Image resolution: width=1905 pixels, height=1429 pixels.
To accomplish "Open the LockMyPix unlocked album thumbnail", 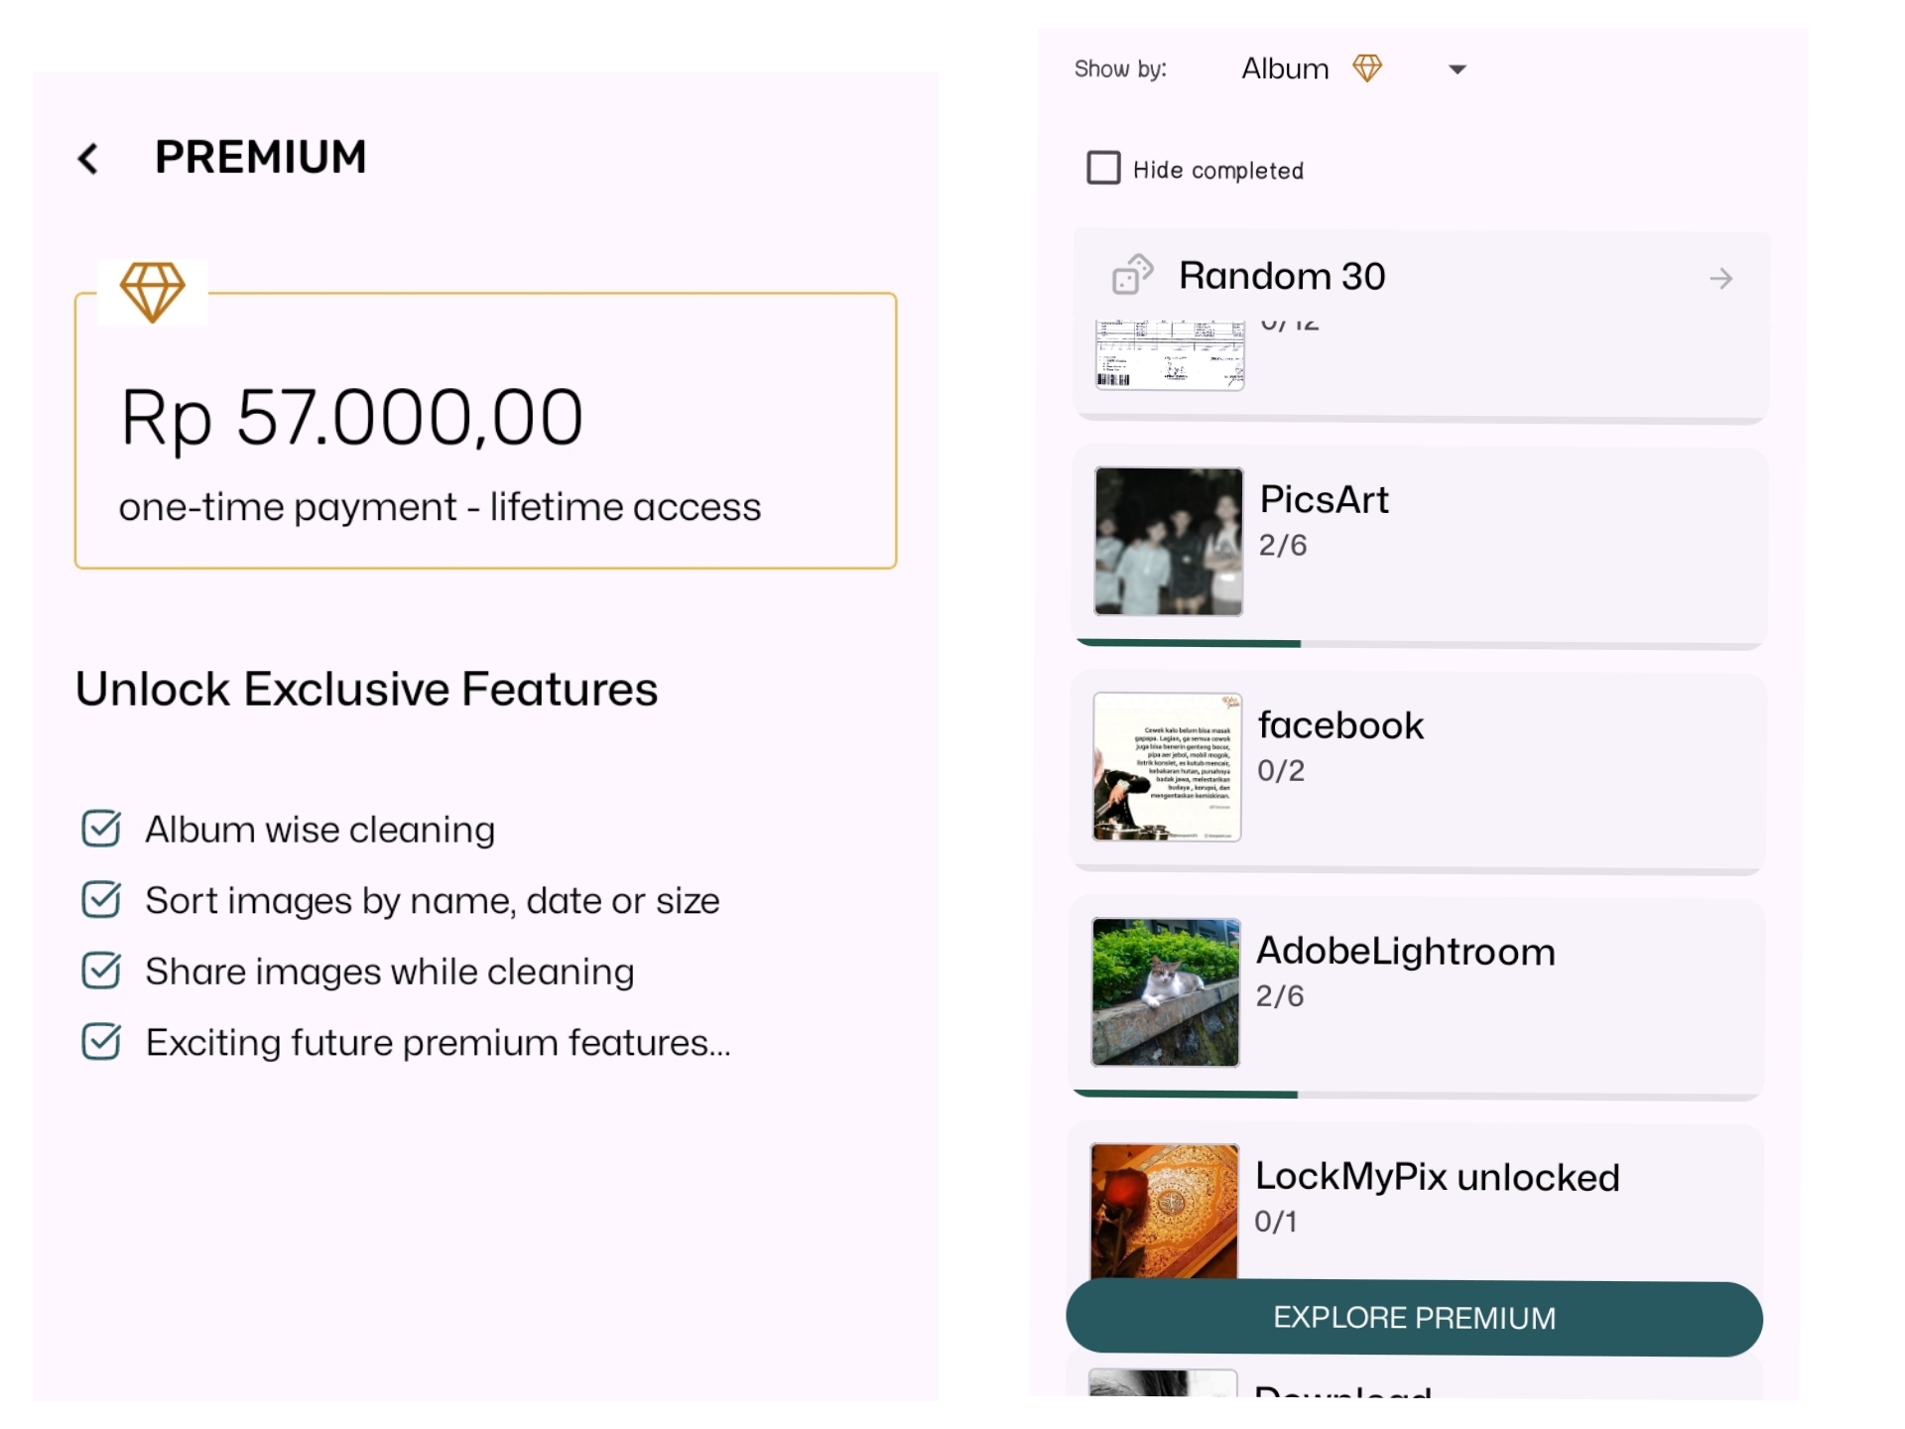I will point(1164,1211).
